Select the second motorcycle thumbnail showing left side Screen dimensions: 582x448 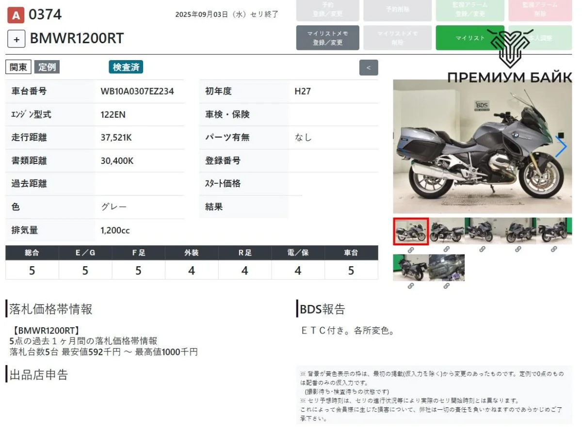[x=446, y=231]
